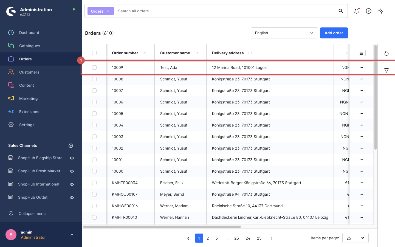This screenshot has height=247, width=395.
Task: Expand the admin user menu chevron
Action: click(72, 235)
